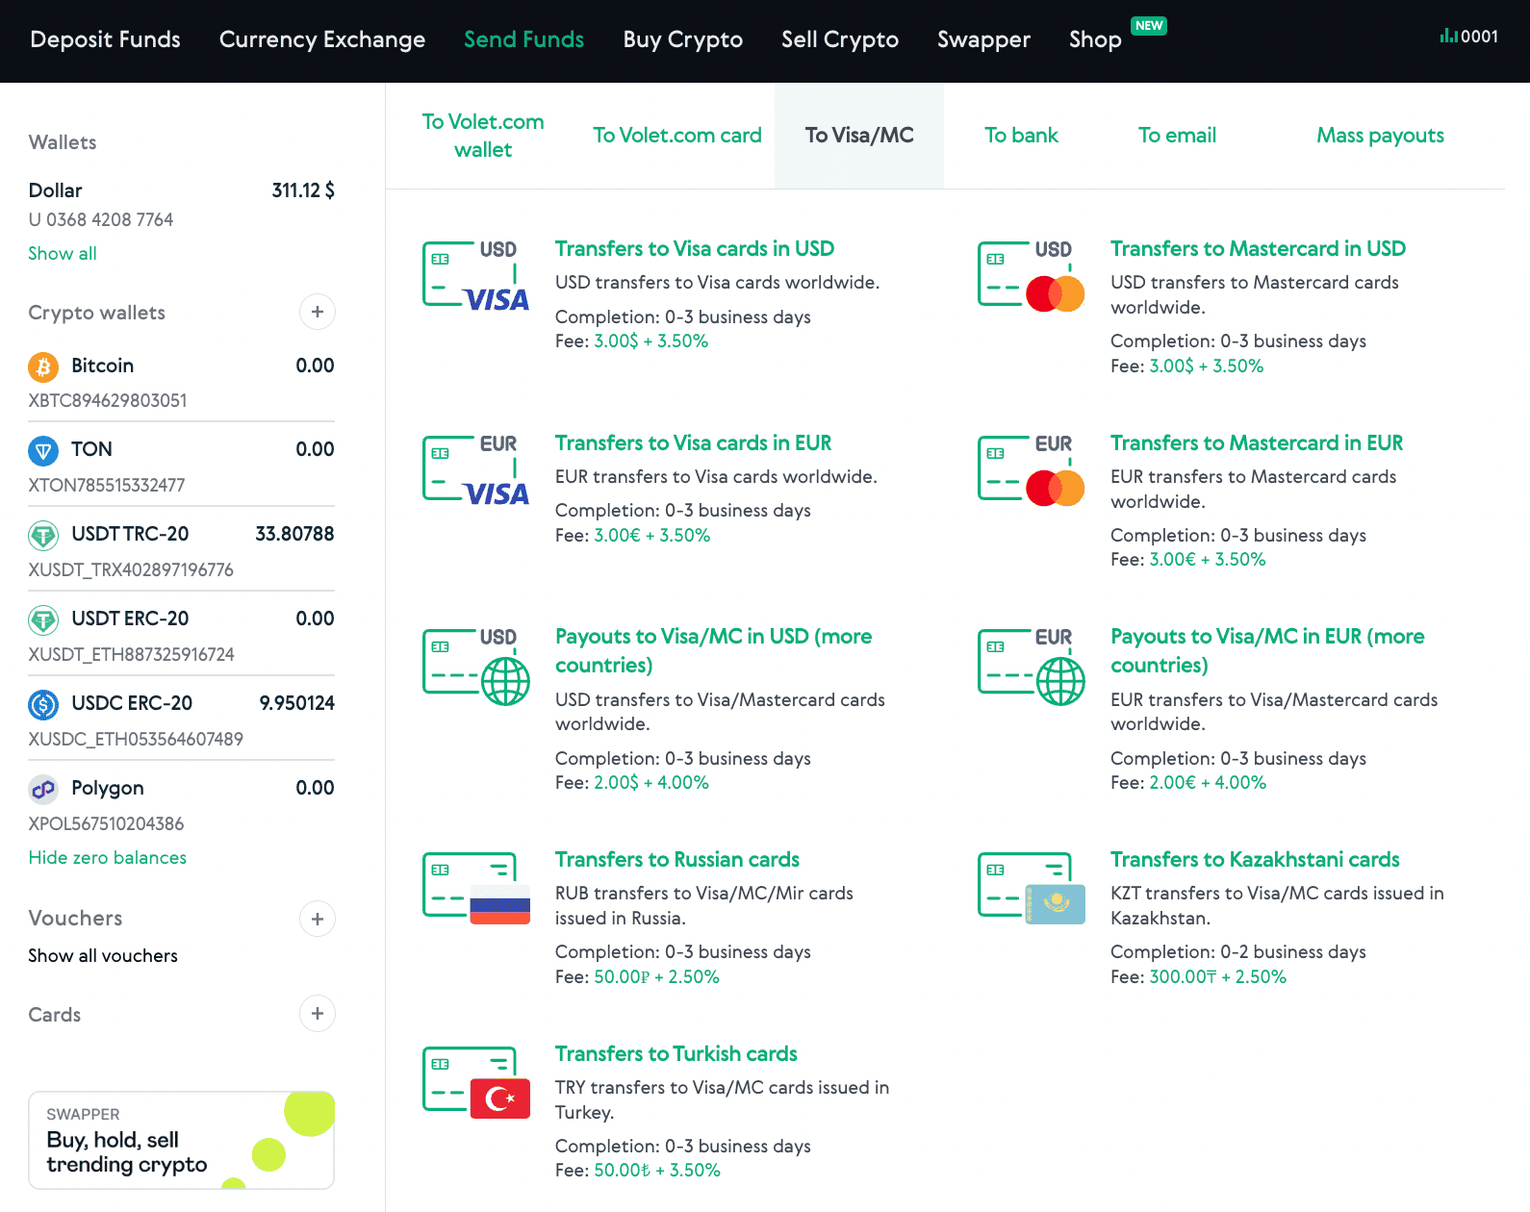Select the Mass payouts tab
The width and height of the screenshot is (1530, 1212).
point(1380,136)
